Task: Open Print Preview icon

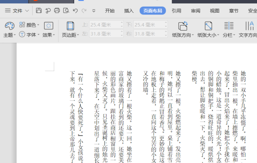Action: click(66, 11)
